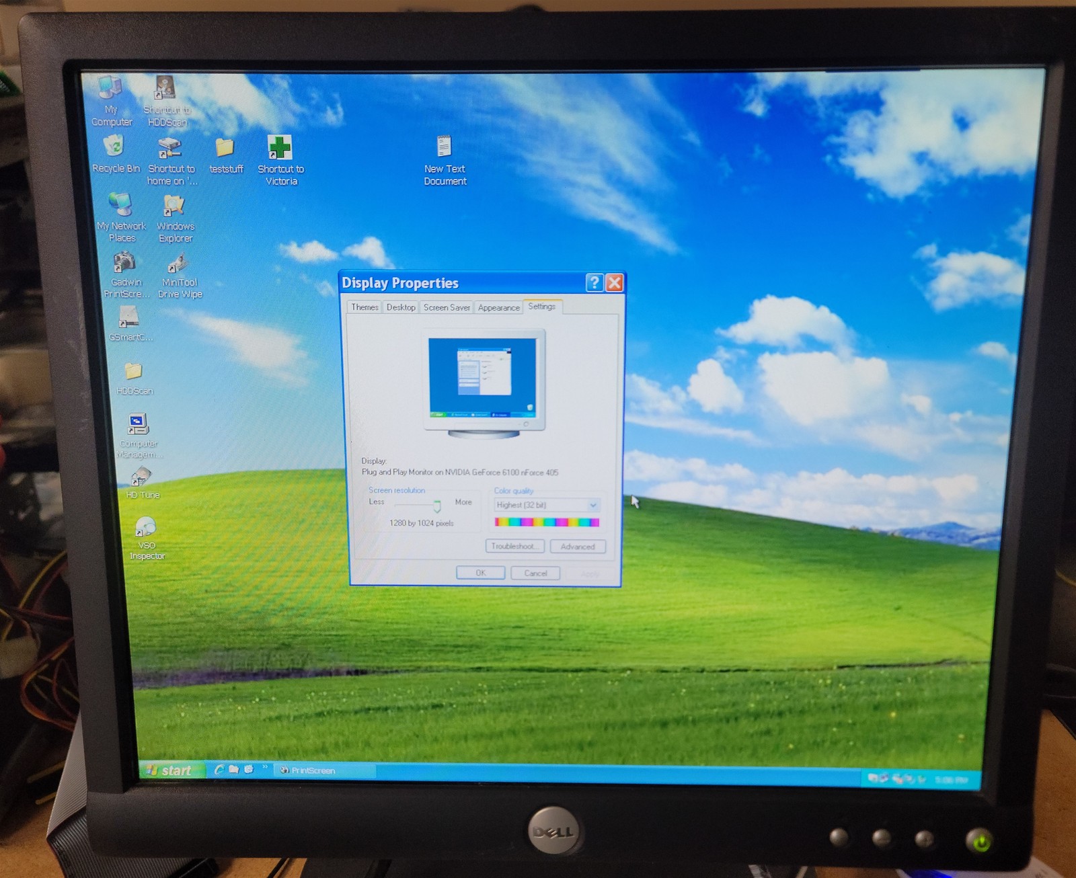Select the Shortcut to home network icon
This screenshot has width=1076, height=878.
point(171,161)
